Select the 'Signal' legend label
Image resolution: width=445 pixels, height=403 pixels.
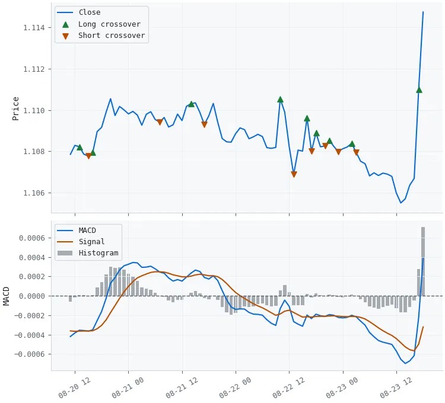[x=91, y=241]
